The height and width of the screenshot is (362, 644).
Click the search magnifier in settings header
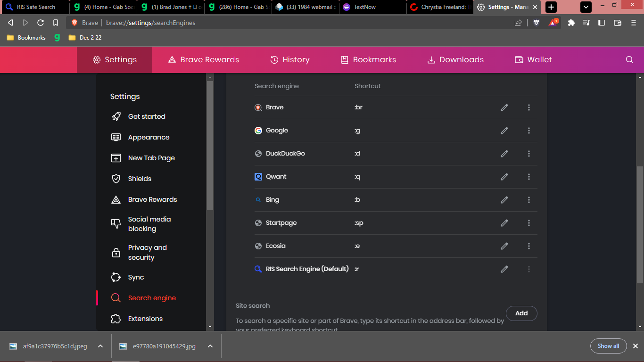(x=629, y=60)
